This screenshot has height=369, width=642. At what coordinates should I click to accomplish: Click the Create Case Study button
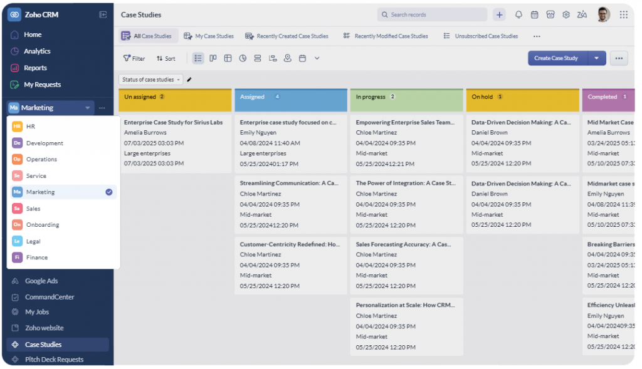[x=556, y=58]
